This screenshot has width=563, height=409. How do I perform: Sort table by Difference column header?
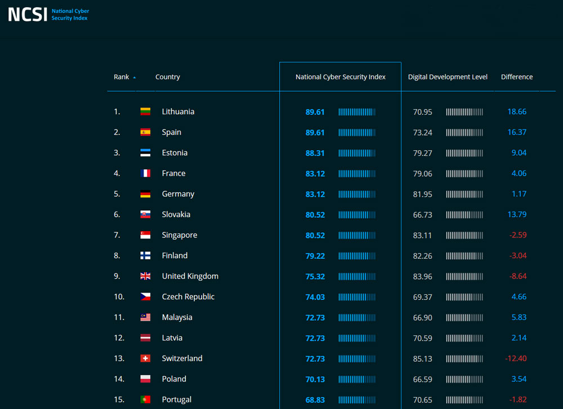pyautogui.click(x=516, y=77)
